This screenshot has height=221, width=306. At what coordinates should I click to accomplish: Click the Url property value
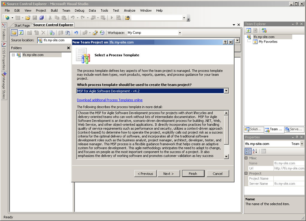289,168
